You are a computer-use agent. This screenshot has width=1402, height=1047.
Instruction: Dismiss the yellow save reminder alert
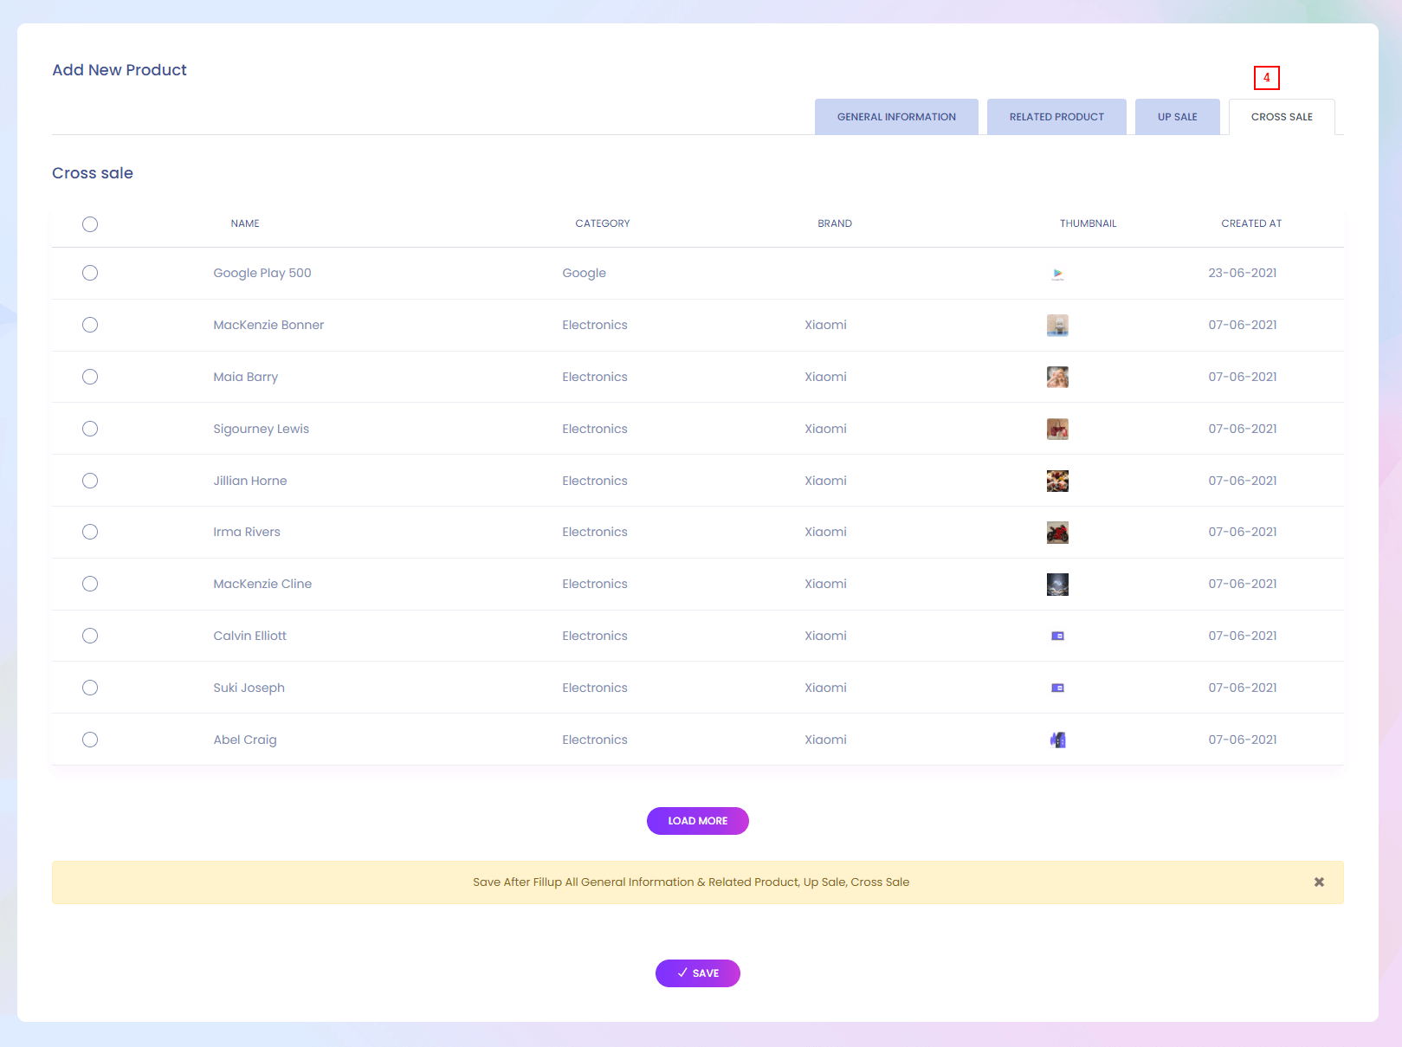[1319, 882]
